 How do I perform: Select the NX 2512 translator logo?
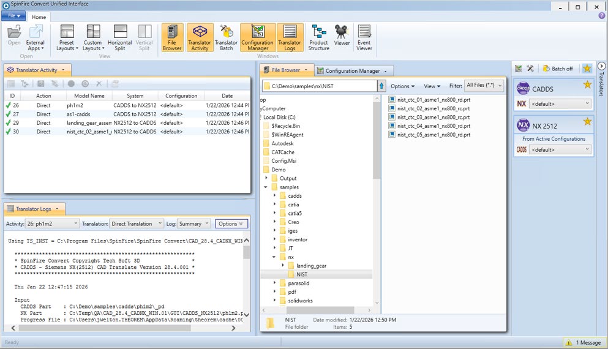tap(523, 125)
